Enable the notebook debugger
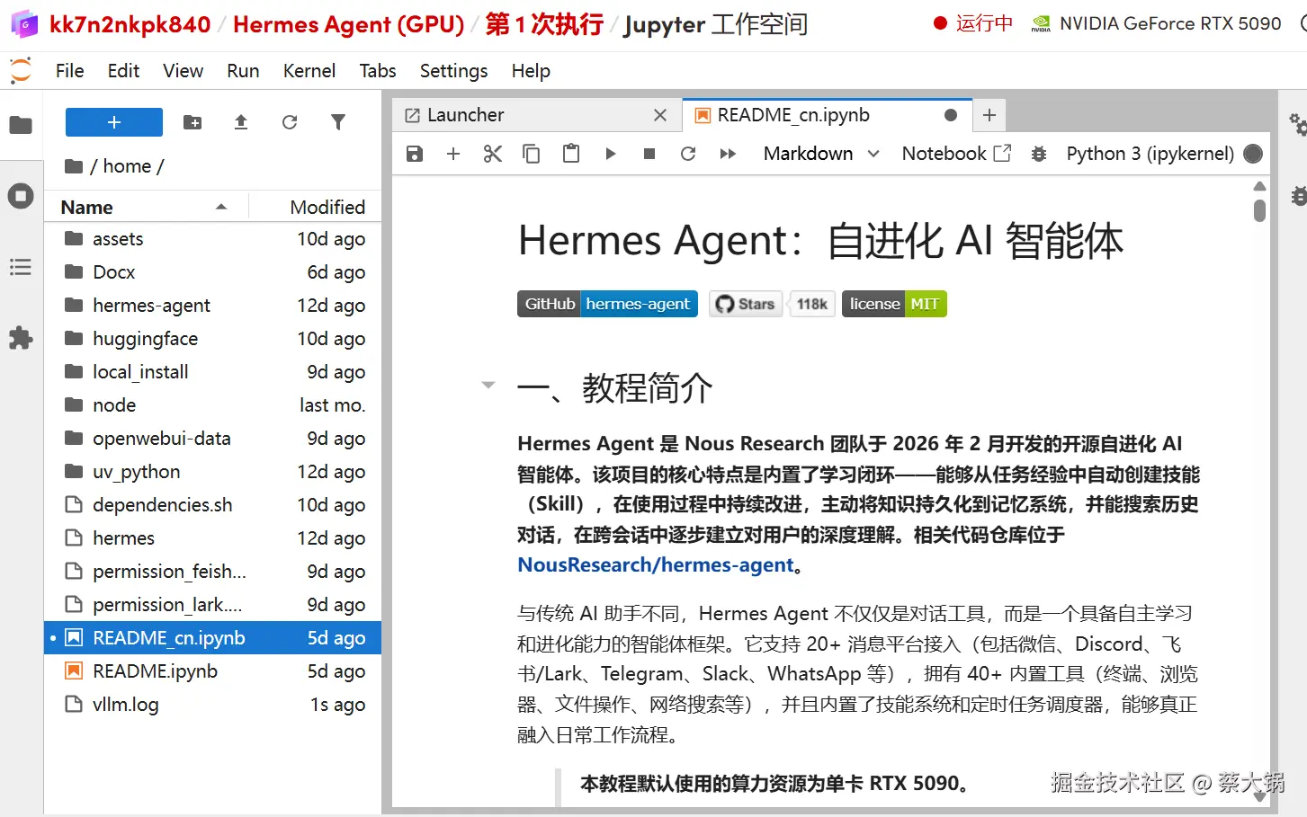Screen dimensions: 1307x817 (x=1038, y=154)
